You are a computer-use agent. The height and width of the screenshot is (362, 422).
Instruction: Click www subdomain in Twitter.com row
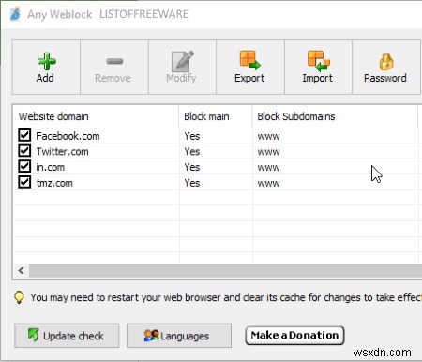click(268, 152)
